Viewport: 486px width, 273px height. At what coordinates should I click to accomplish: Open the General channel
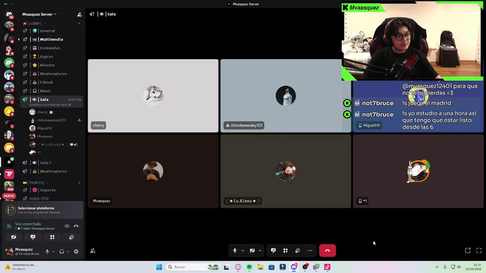[x=51, y=31]
